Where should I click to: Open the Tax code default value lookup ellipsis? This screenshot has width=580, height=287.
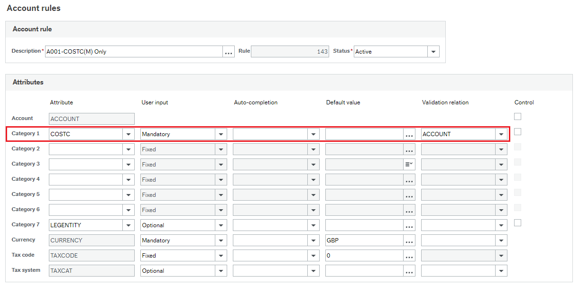[409, 255]
